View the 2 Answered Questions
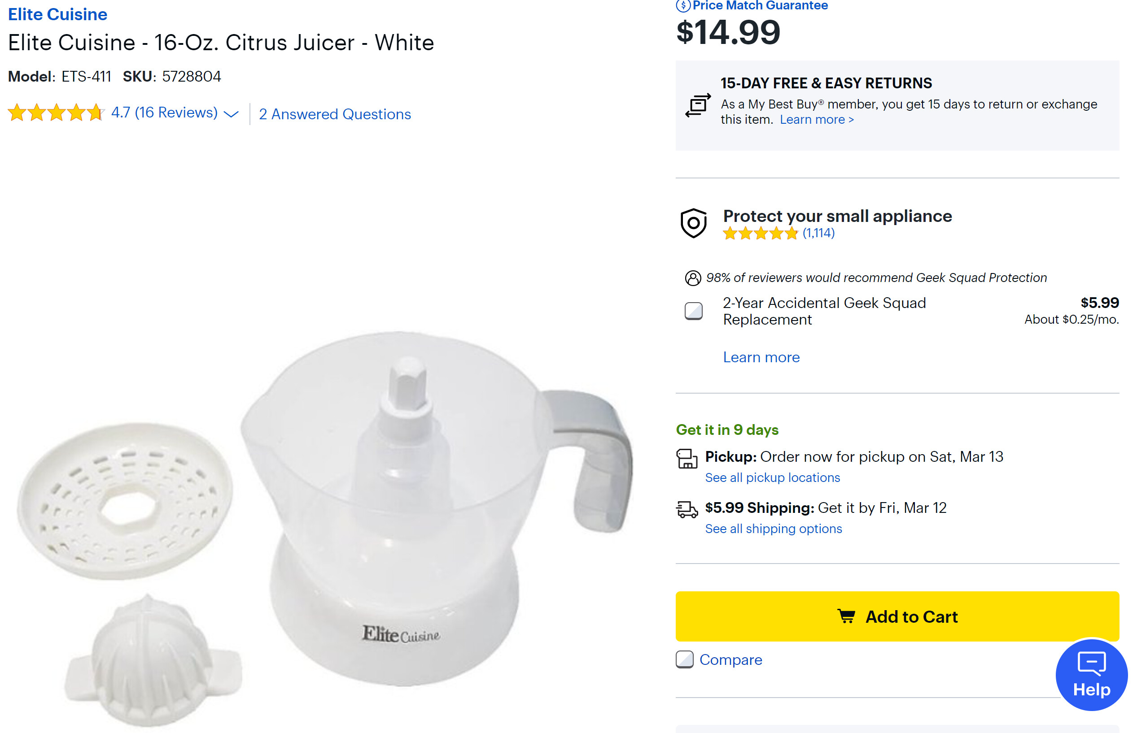This screenshot has width=1137, height=733. pos(334,114)
